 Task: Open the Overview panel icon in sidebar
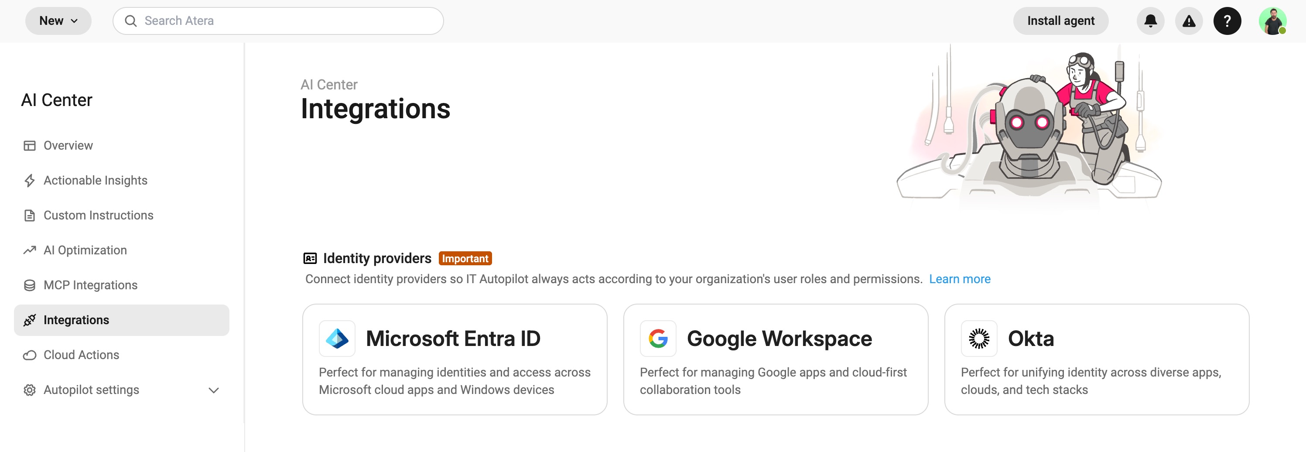(30, 145)
